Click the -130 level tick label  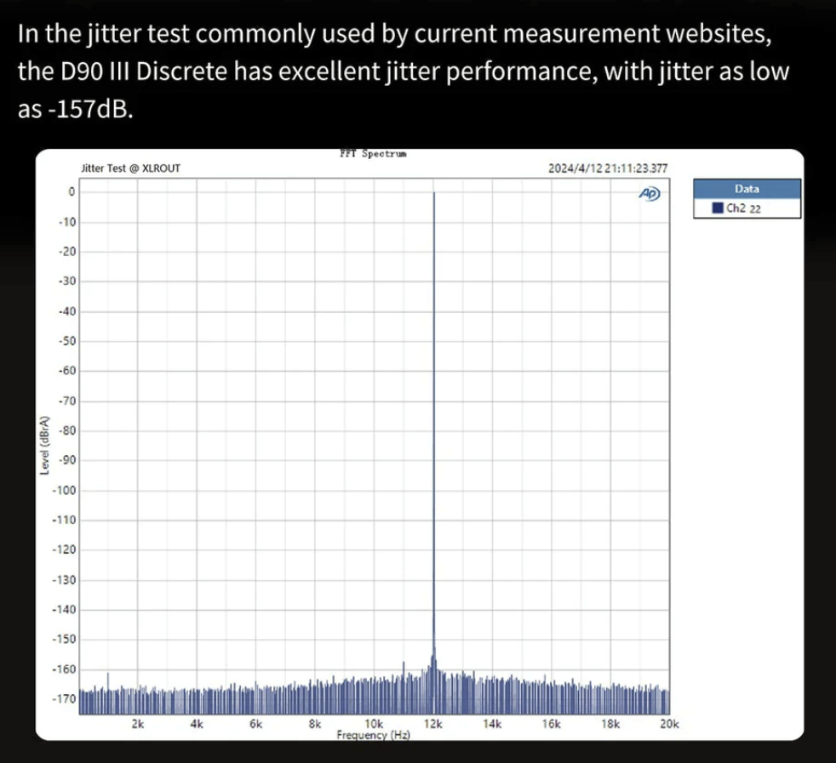pos(65,580)
